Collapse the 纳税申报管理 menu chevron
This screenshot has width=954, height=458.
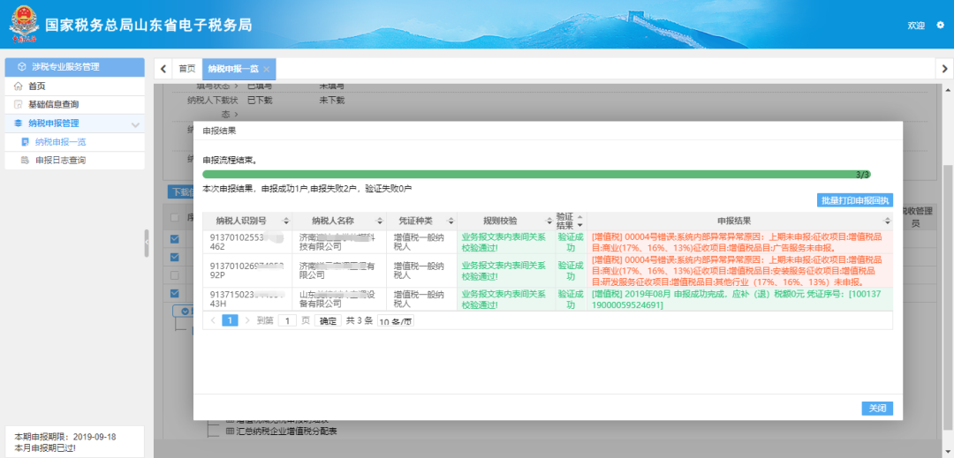(135, 124)
